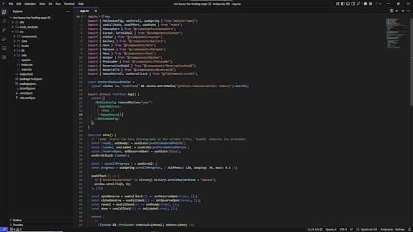
Task: Open index.html in the file tree
Action: [x=26, y=75]
